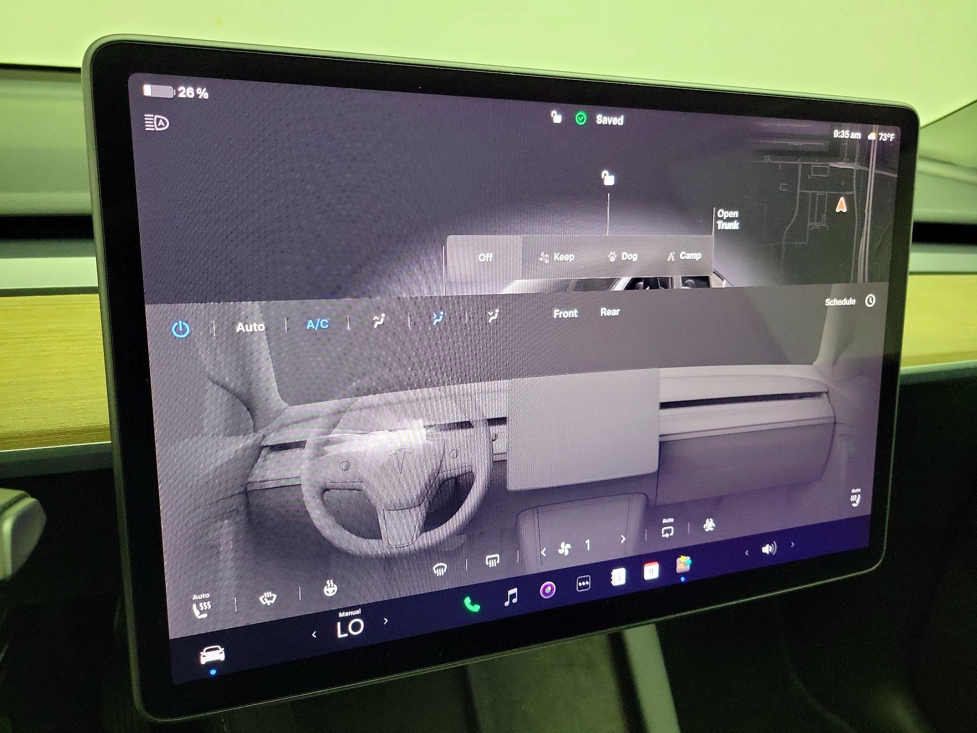The image size is (977, 733).
Task: Activate the rear defrost icon
Action: tap(492, 559)
